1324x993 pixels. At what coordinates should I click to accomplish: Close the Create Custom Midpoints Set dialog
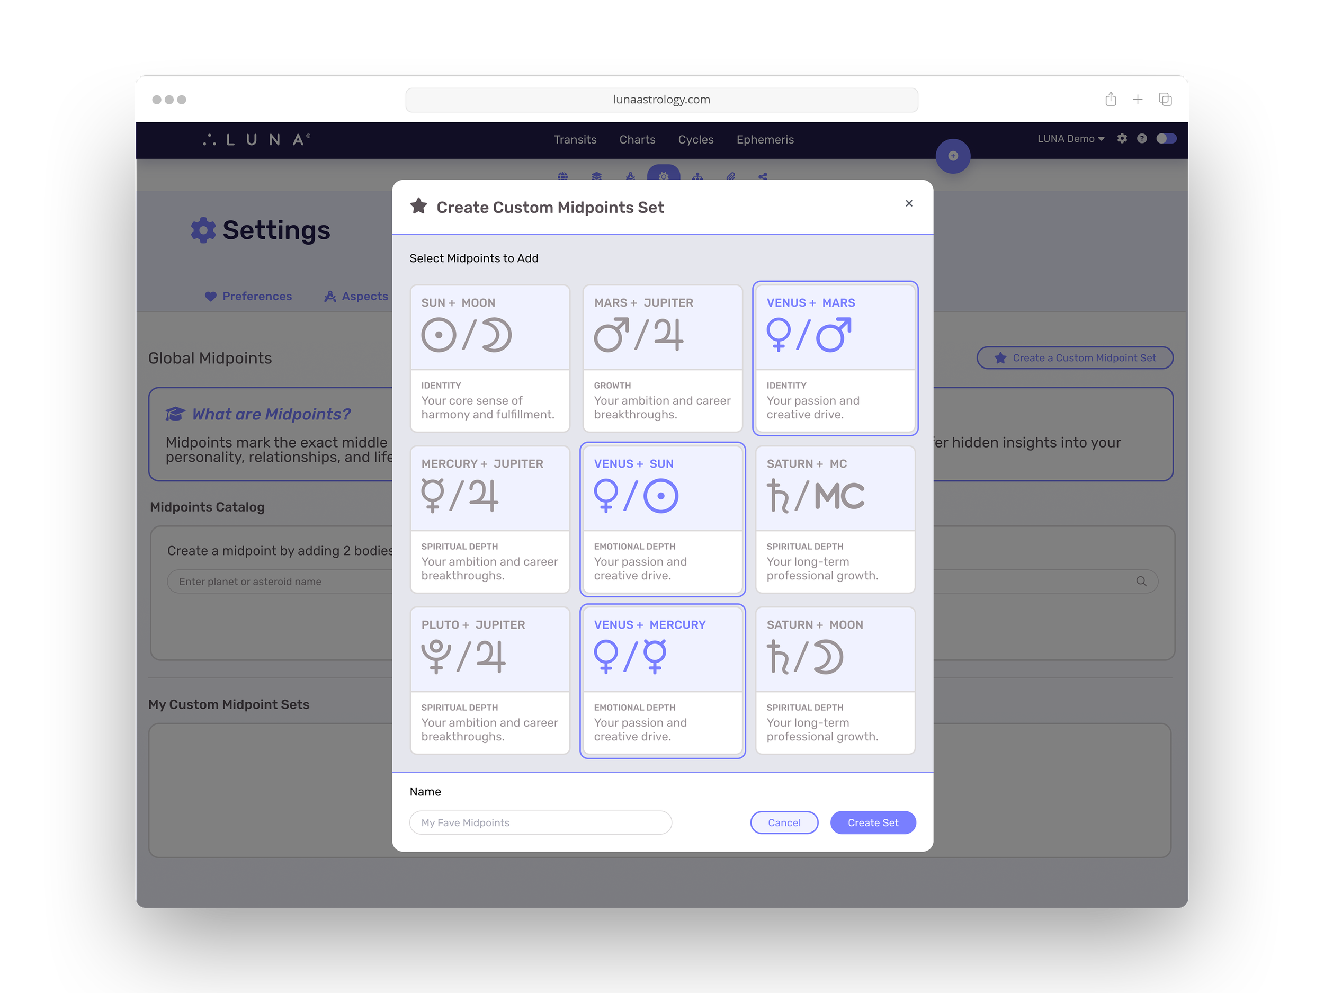(x=909, y=203)
